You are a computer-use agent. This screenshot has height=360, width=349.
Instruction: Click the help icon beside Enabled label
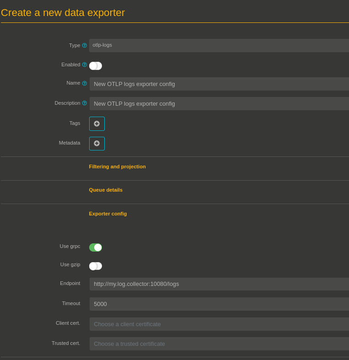(84, 64)
